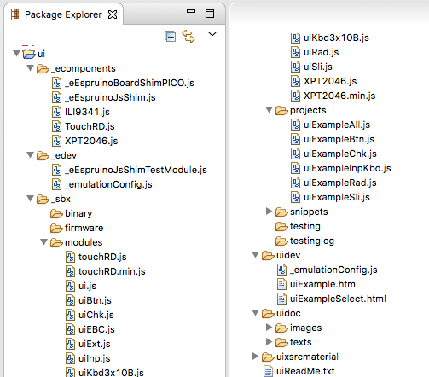Select _eEspruinoJsShimTestModule.js file
The image size is (429, 377).
click(136, 170)
